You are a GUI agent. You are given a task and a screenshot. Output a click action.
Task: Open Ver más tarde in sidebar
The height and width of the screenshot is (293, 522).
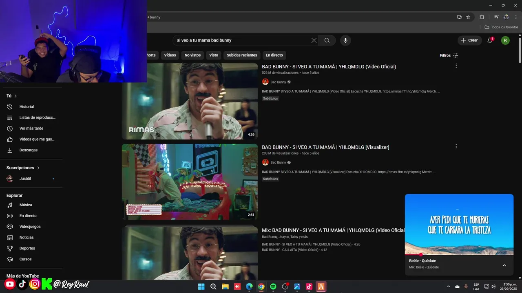[x=31, y=128]
